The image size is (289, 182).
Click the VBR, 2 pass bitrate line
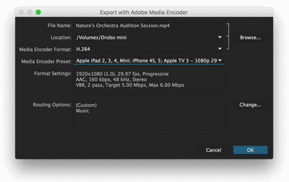(x=130, y=85)
